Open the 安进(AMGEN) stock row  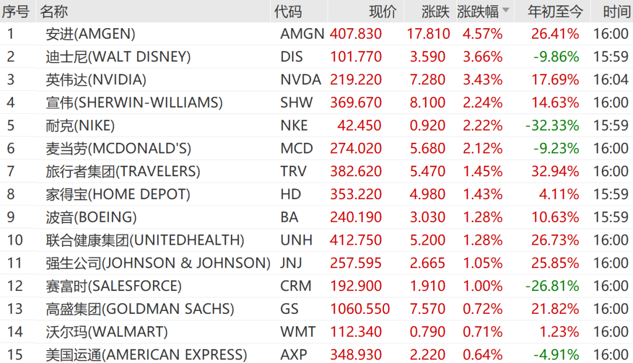316,34
